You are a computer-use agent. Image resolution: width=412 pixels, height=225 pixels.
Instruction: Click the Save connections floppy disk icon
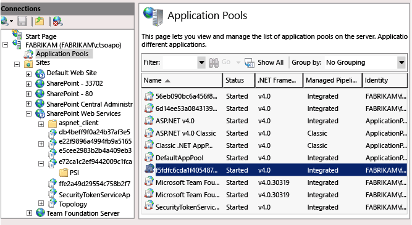[x=22, y=21]
